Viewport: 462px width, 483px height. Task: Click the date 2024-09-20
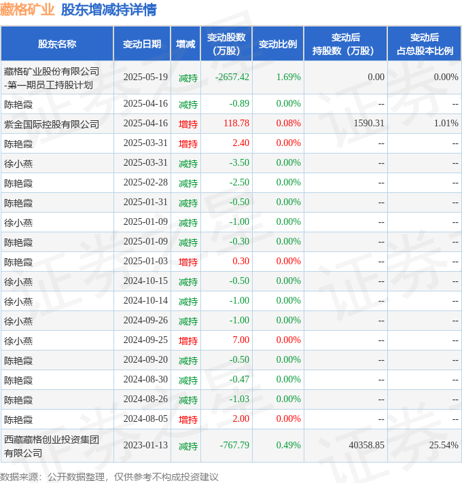point(145,360)
